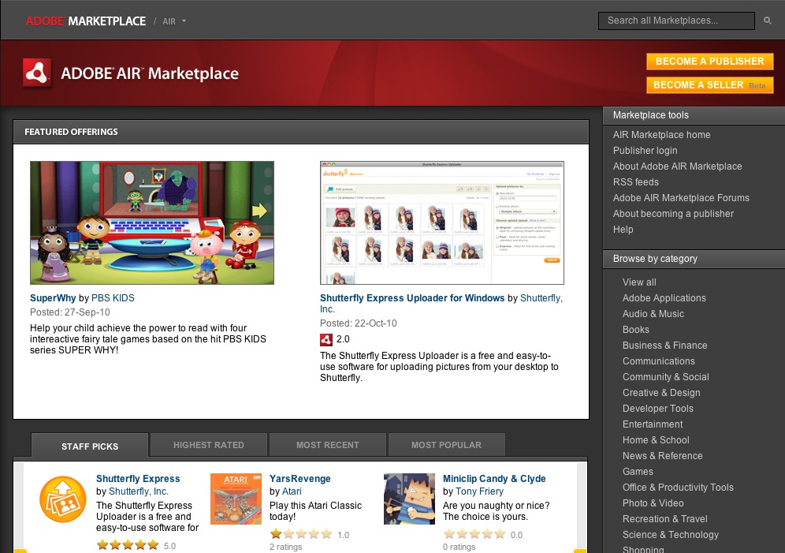Click the star rating under Miniclip Candy & Clyde
Screen dimensions: 785x553
pos(474,534)
